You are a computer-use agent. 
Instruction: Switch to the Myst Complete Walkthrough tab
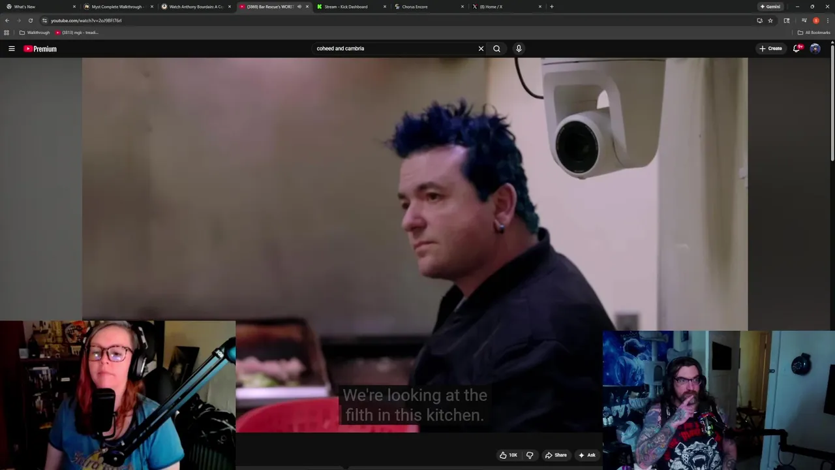pos(117,7)
